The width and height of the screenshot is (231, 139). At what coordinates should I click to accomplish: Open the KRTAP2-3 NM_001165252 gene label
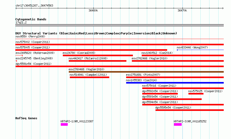pos(190,121)
